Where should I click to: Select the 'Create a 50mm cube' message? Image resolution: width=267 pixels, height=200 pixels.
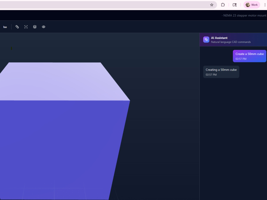(249, 56)
